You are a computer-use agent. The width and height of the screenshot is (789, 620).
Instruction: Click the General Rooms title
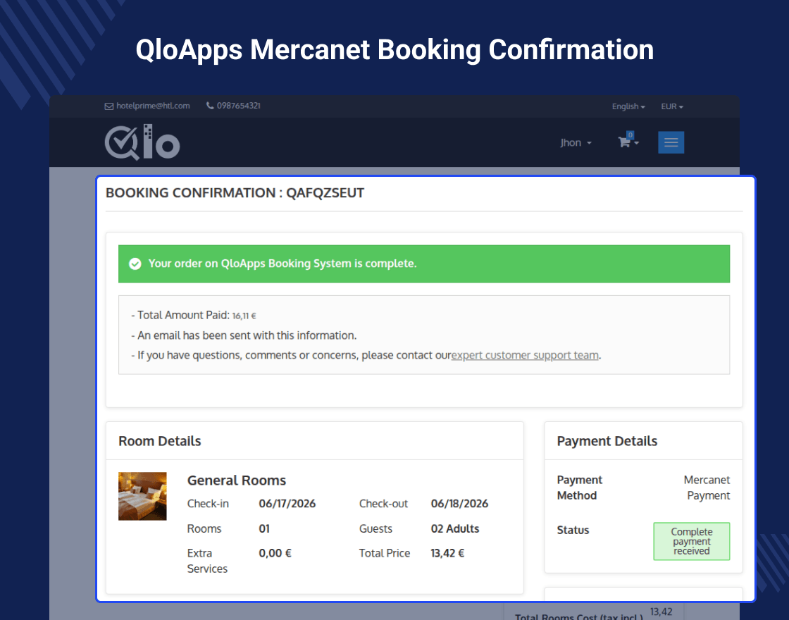point(237,480)
